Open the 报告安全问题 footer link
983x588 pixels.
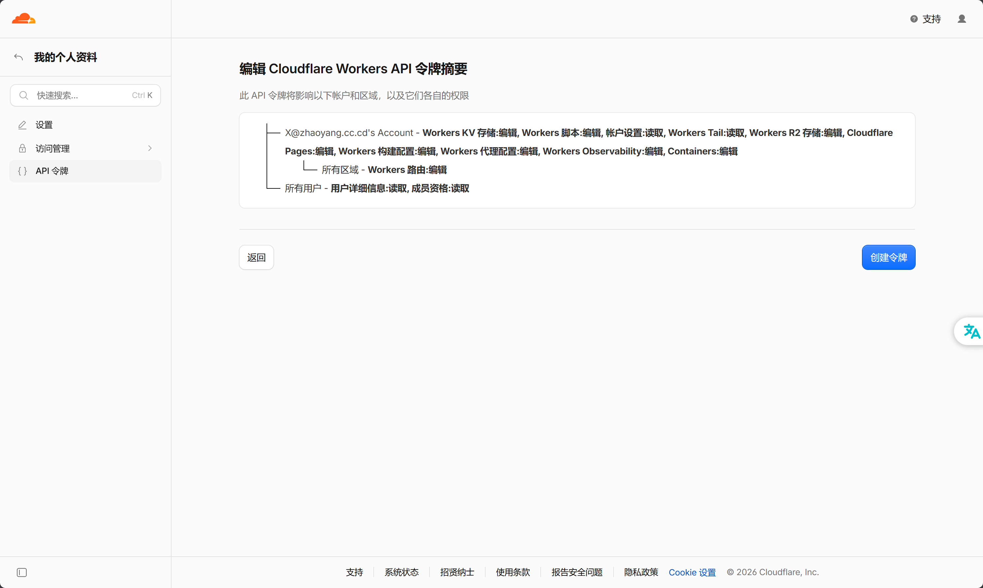(x=577, y=572)
